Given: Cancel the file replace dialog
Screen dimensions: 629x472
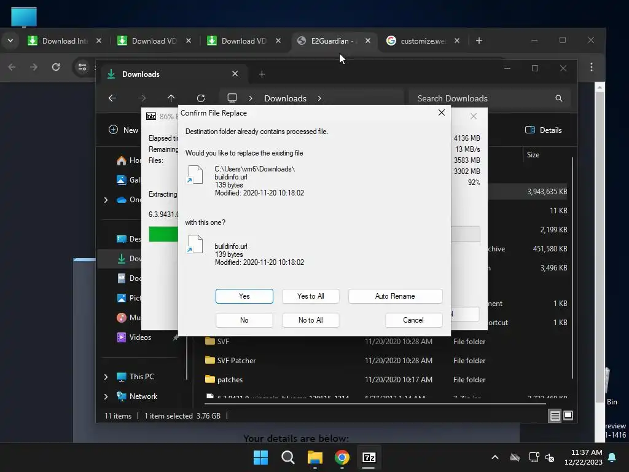Looking at the screenshot, I should coord(413,320).
